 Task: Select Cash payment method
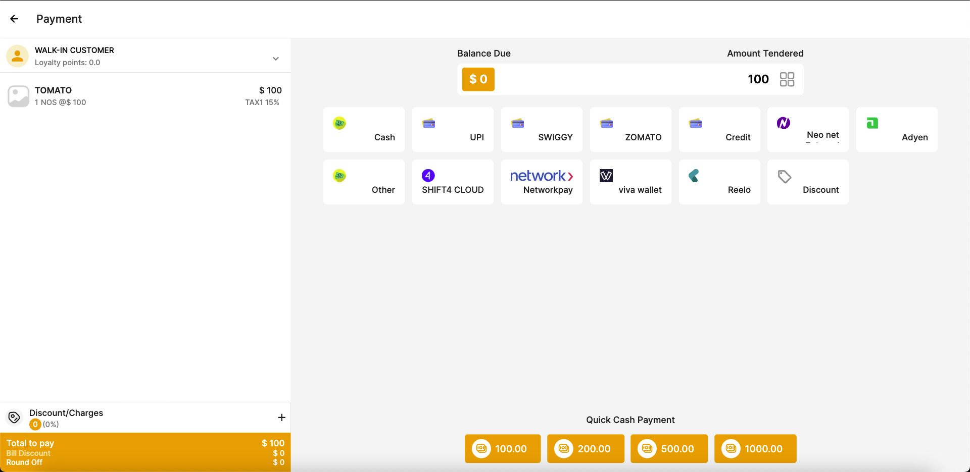tap(364, 129)
